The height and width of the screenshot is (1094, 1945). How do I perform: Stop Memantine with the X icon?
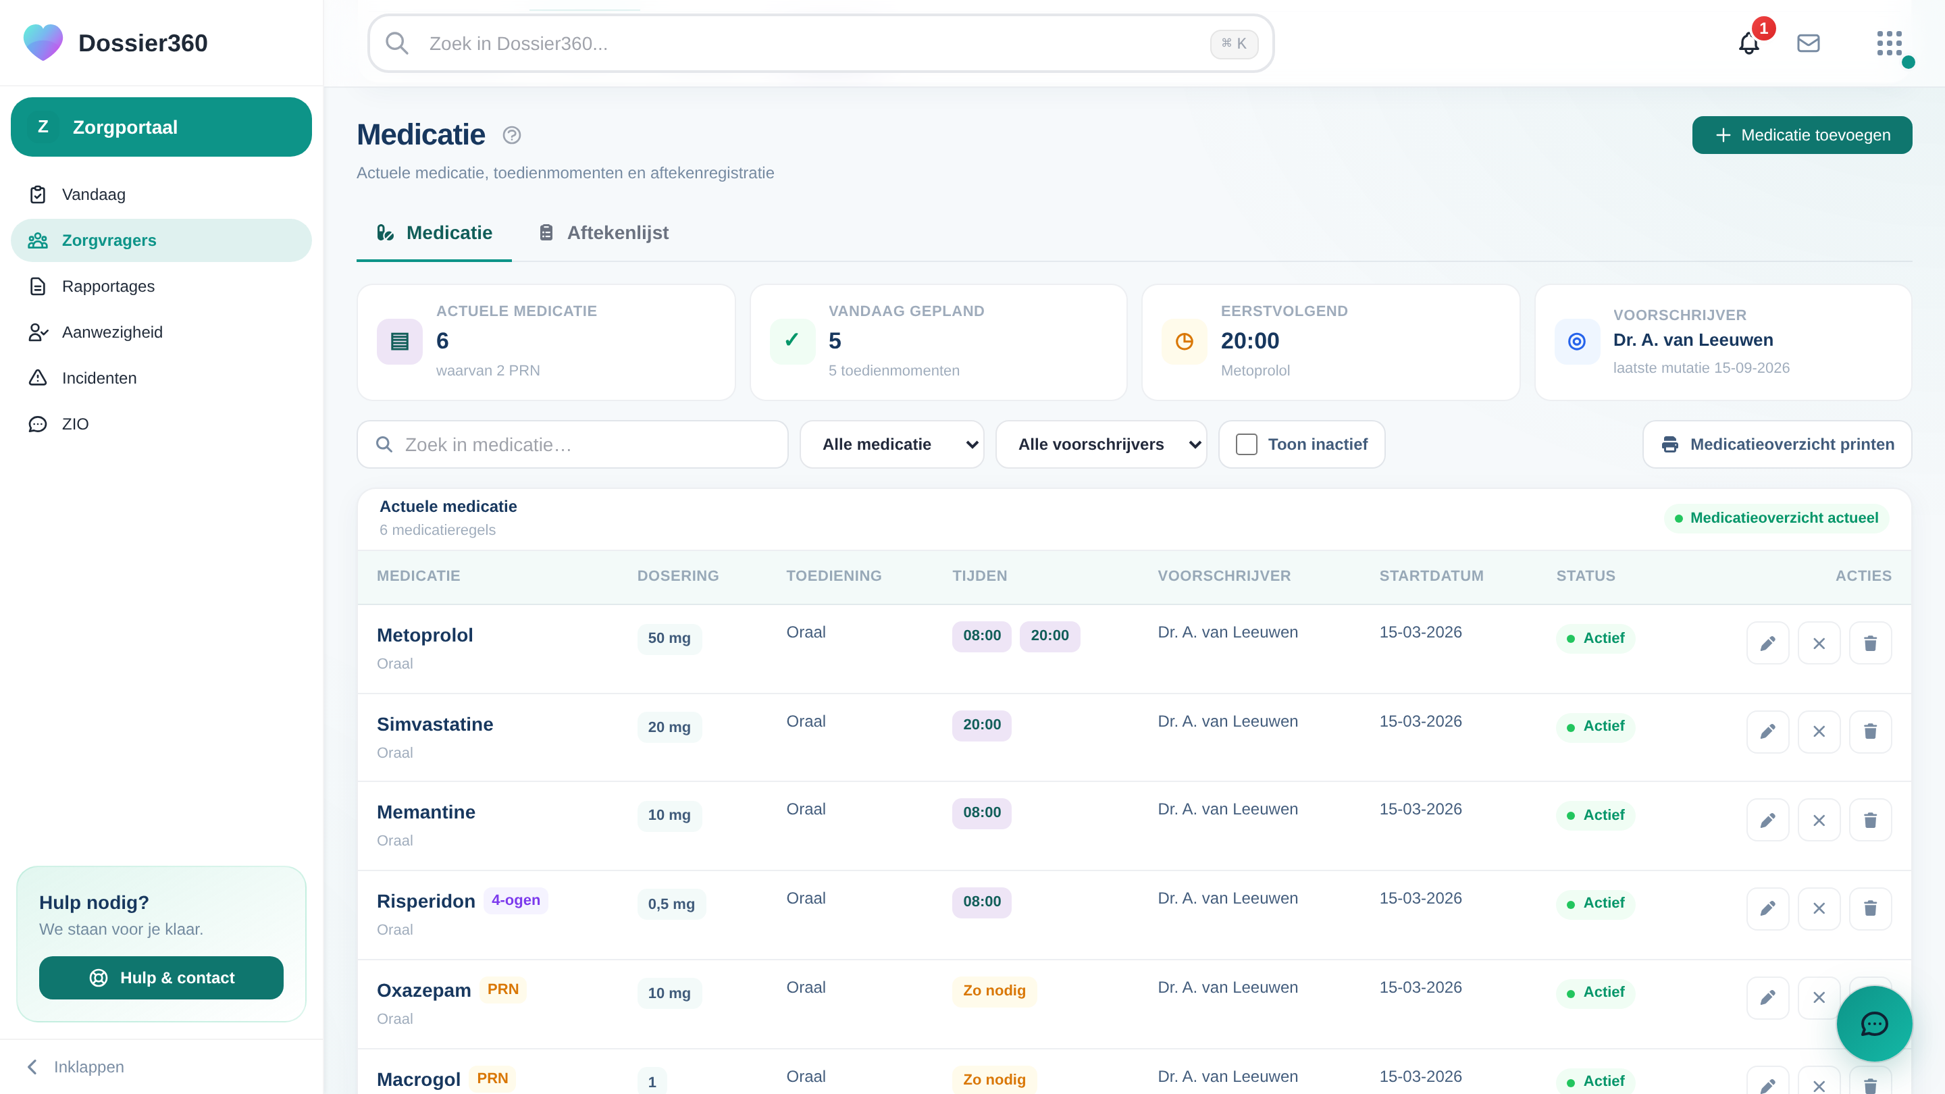coord(1819,820)
